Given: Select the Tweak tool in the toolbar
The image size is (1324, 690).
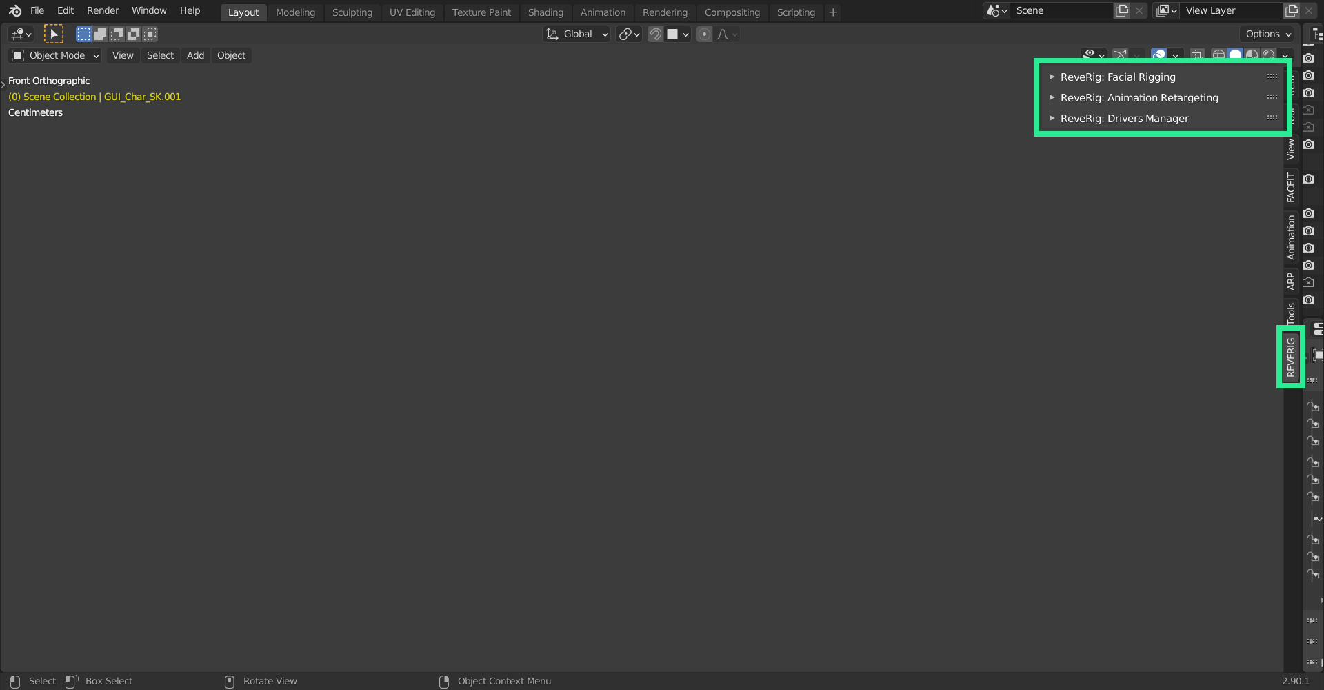Looking at the screenshot, I should pos(53,33).
